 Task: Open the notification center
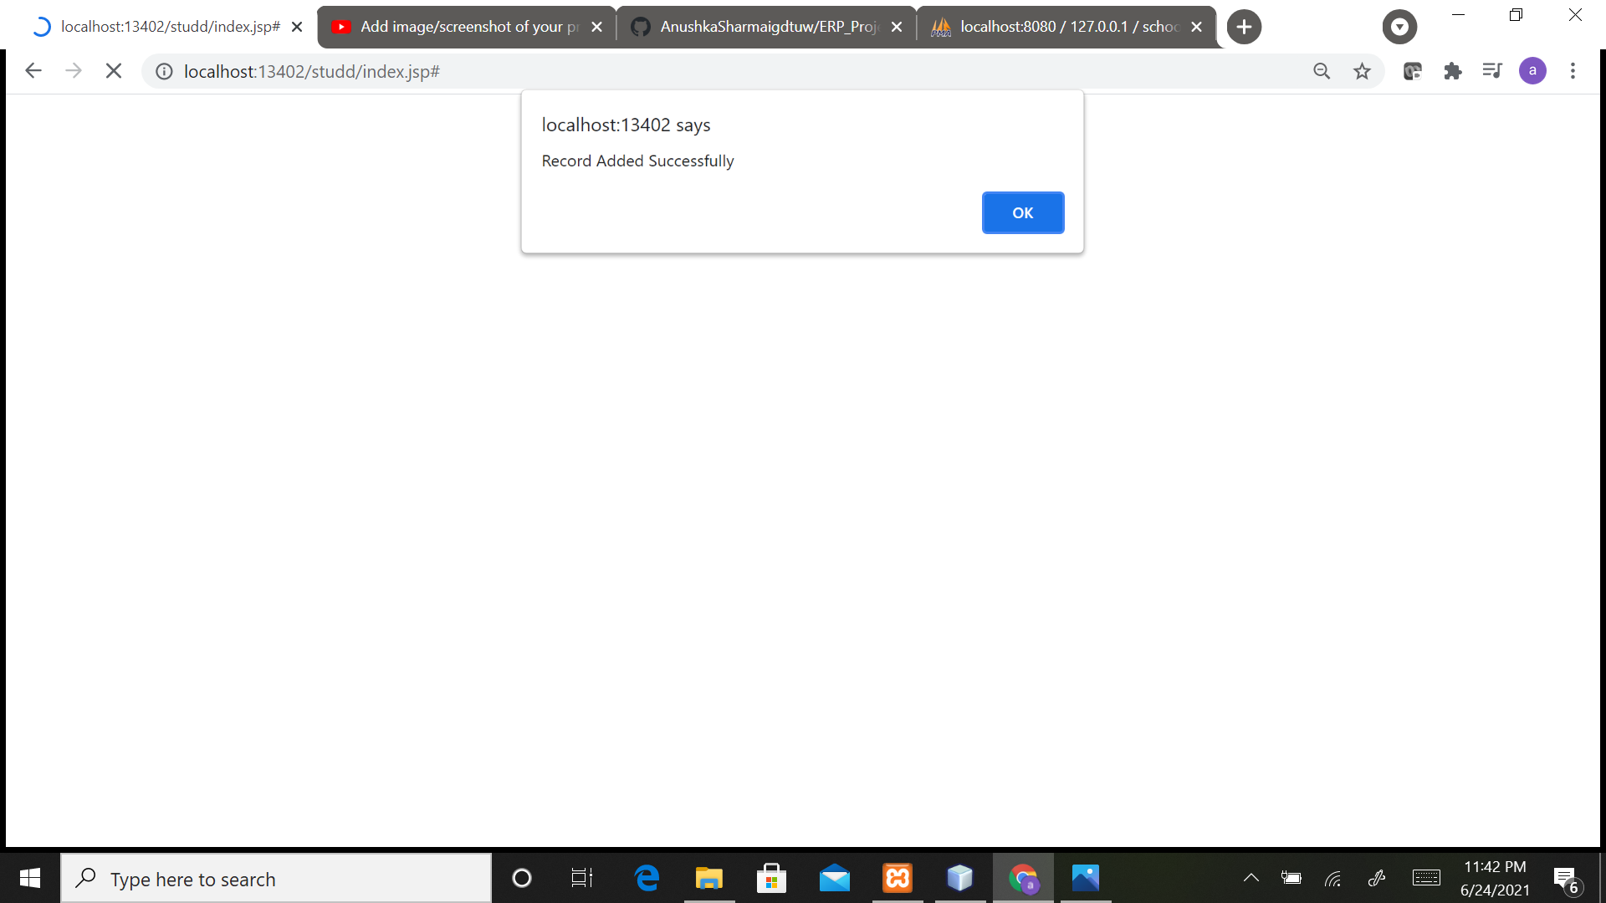tap(1568, 880)
